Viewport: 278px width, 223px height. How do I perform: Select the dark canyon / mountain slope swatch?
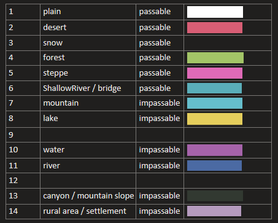(215, 196)
